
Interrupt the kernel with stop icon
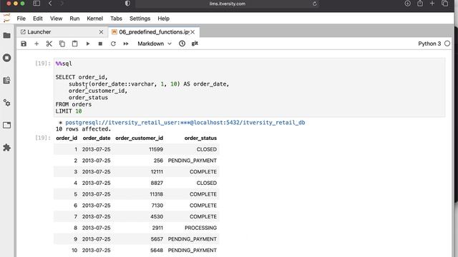click(x=100, y=44)
